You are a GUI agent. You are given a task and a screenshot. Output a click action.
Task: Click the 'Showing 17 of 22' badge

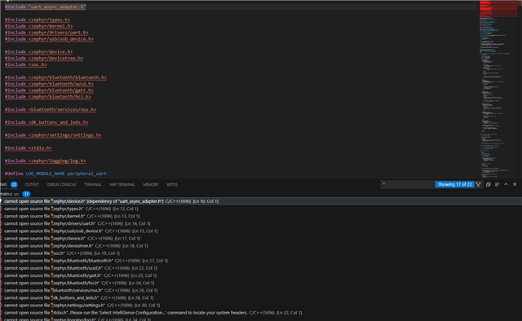click(x=455, y=184)
